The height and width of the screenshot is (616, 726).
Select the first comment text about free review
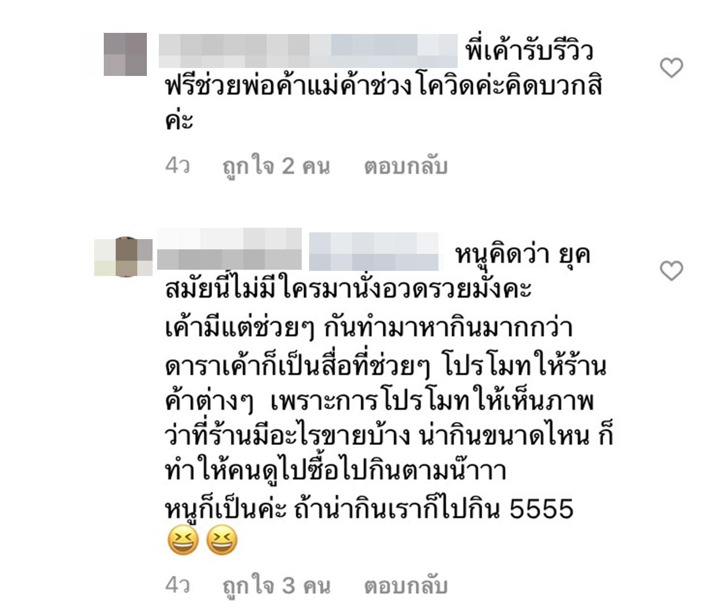[383, 85]
